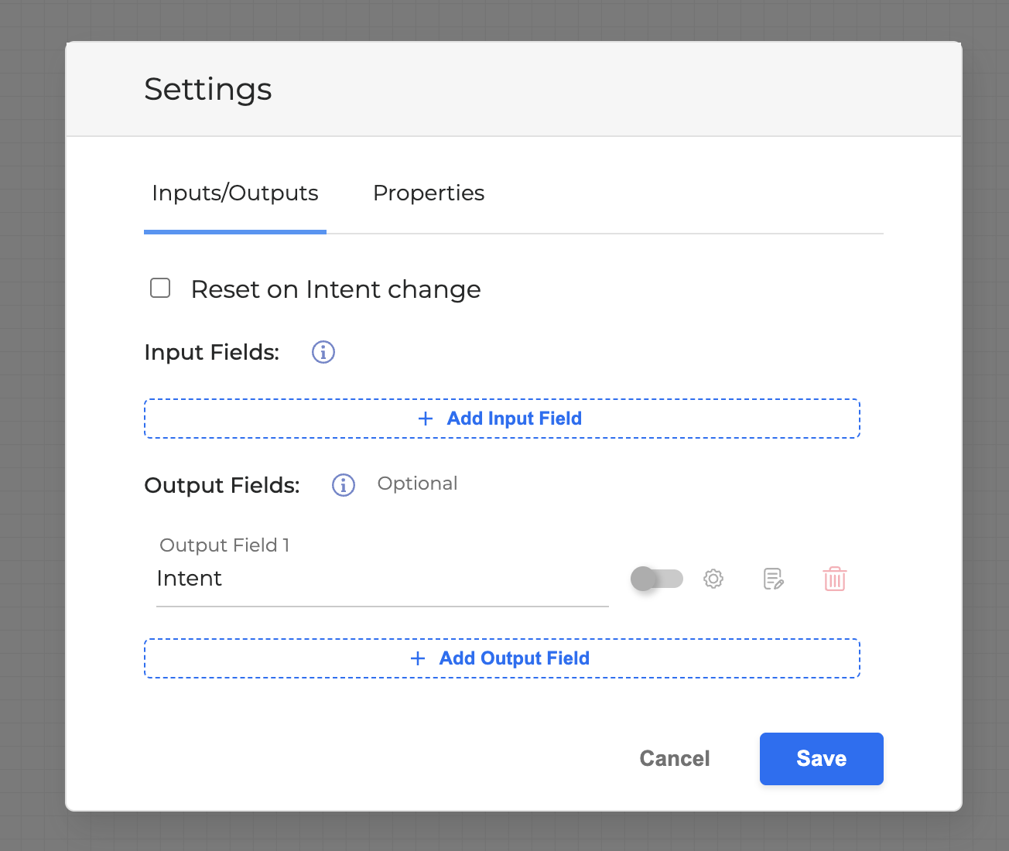Click the 'Output Field 1' field label

click(224, 545)
